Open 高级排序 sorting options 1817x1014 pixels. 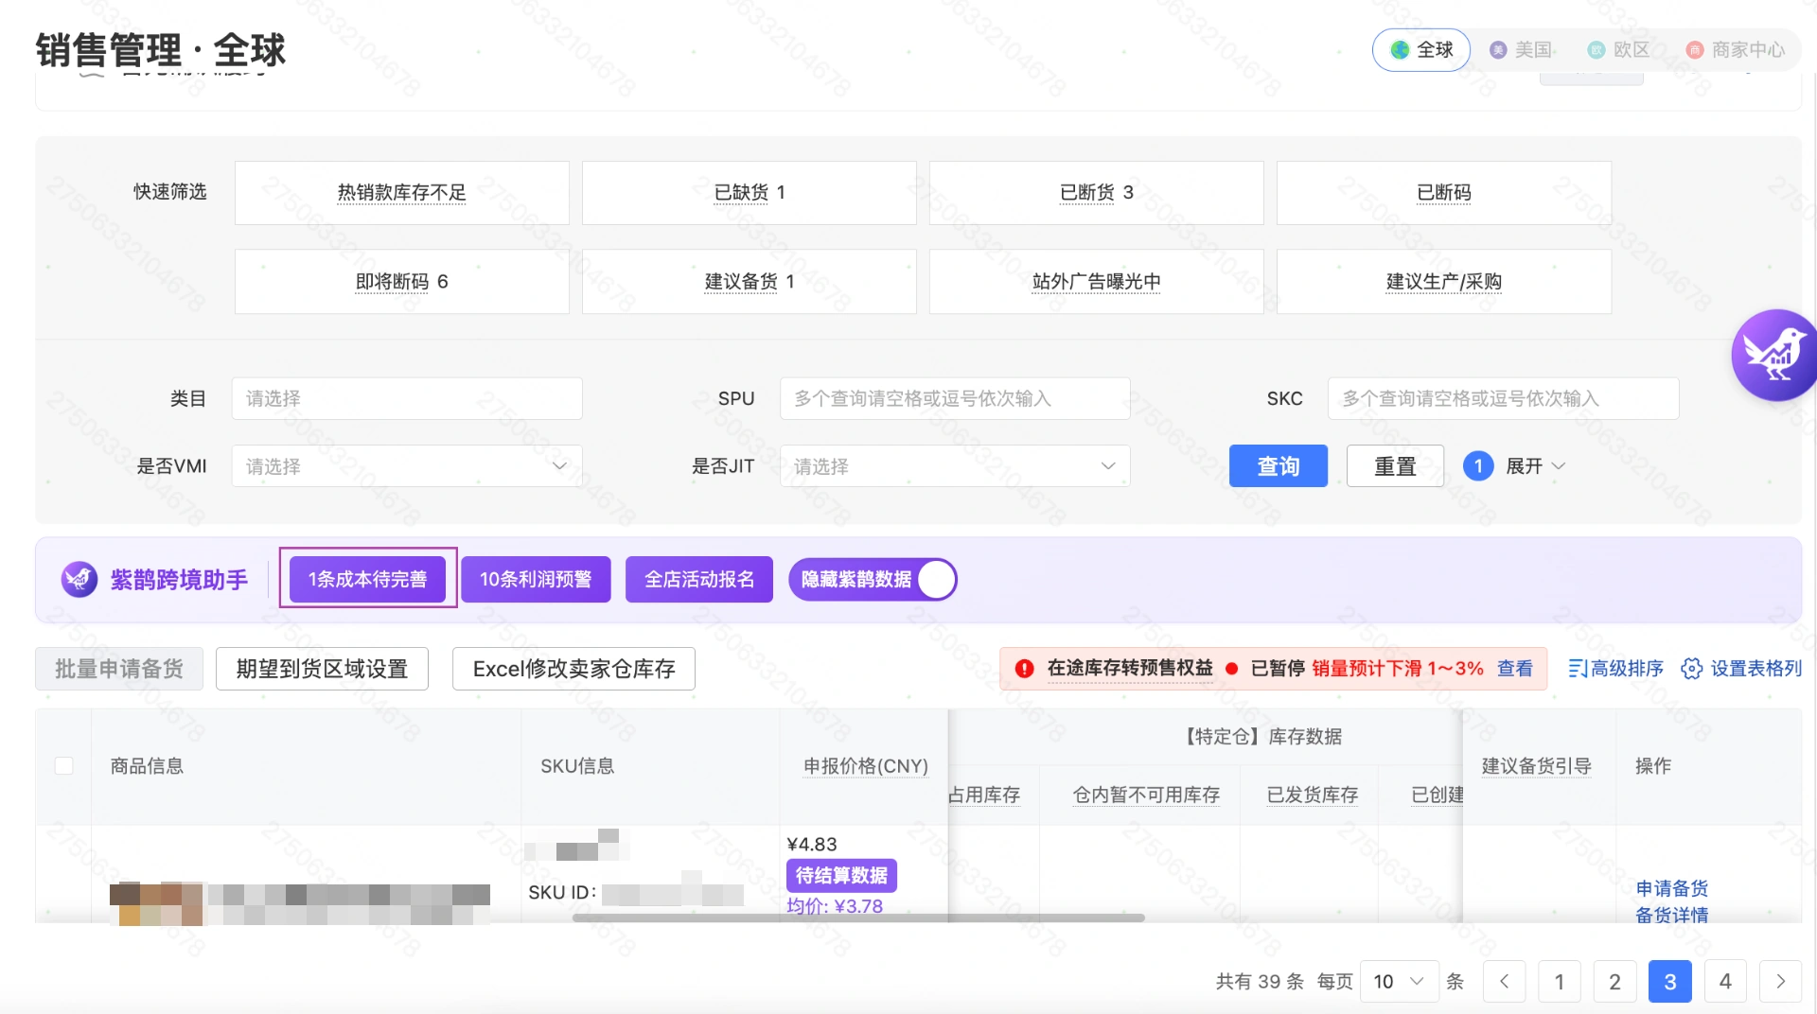[1615, 669]
